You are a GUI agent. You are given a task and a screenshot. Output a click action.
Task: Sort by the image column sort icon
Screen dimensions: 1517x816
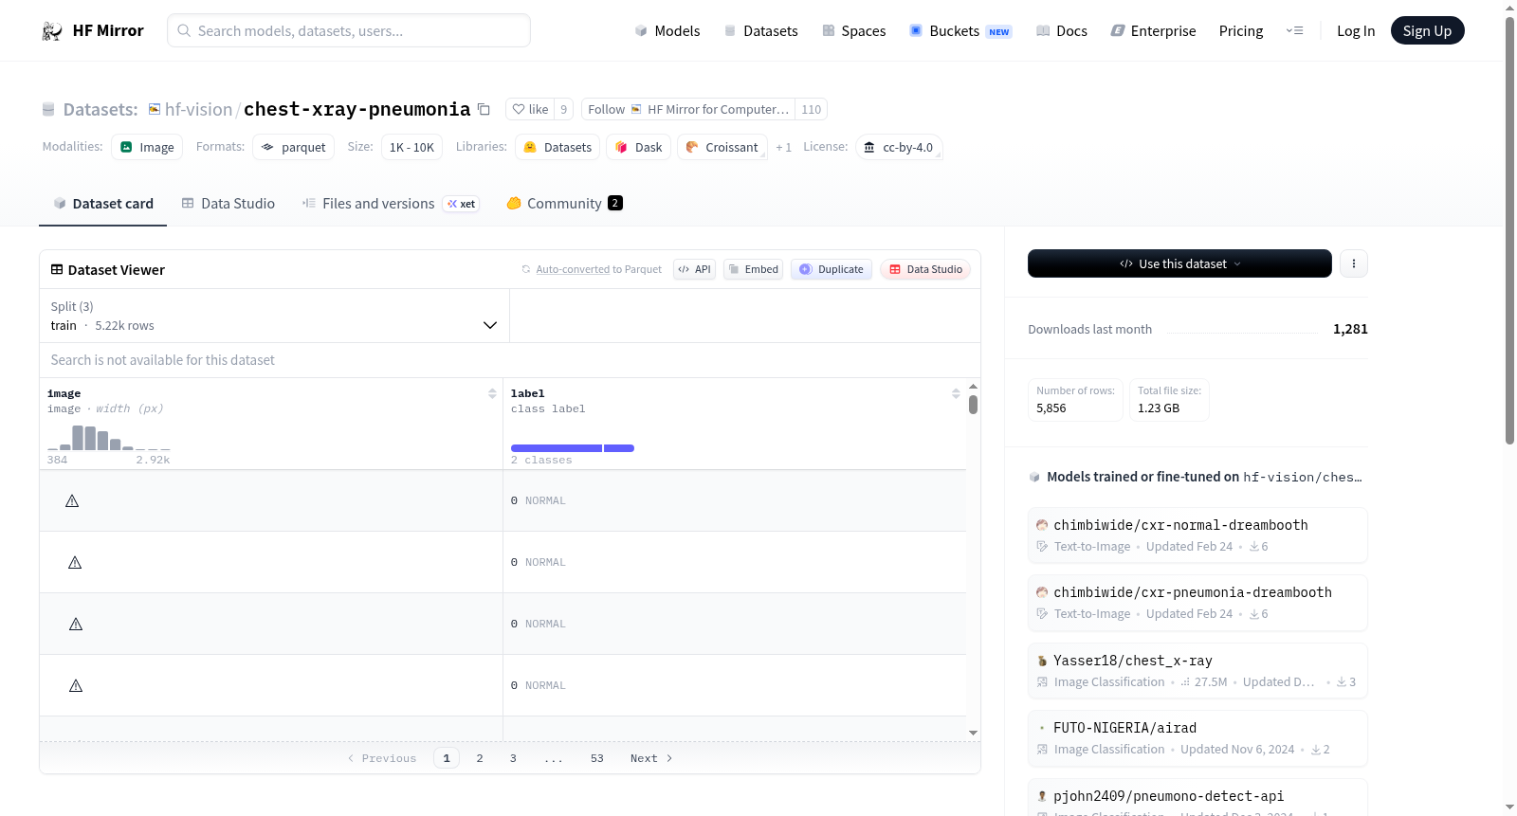pos(492,393)
